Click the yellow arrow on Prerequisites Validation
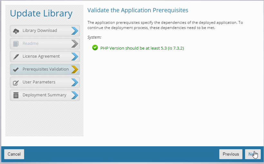 [75, 69]
